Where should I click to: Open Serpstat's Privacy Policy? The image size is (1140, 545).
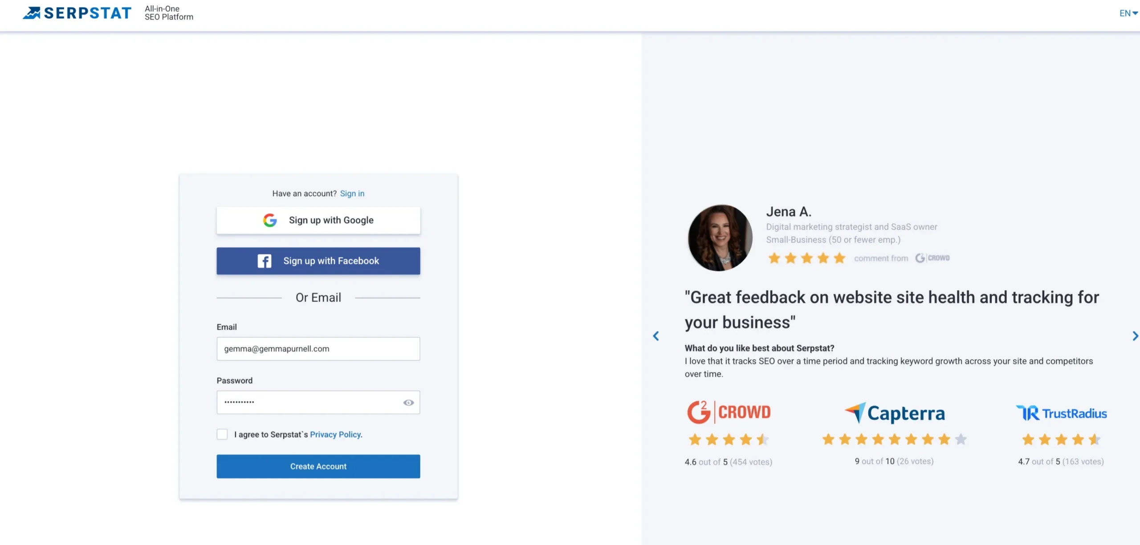pos(335,434)
